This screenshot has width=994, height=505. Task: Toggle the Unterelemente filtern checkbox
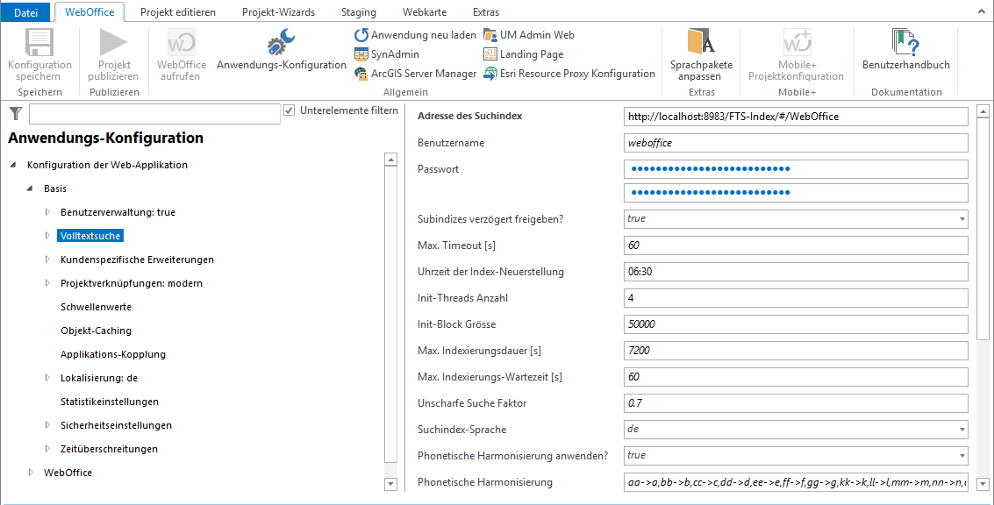(x=290, y=110)
